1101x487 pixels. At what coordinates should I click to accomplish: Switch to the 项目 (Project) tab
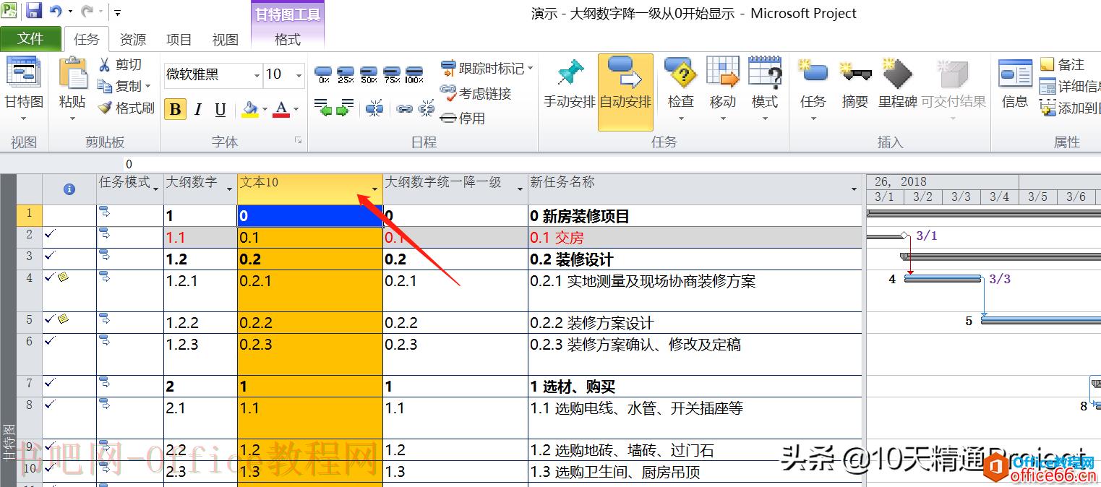point(179,39)
